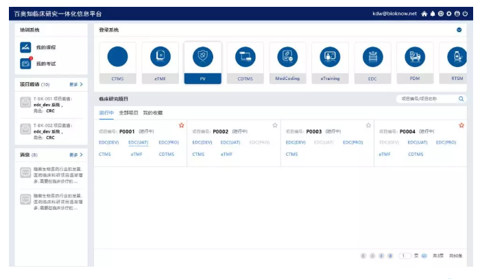Open CDTMS link under project P0004
Image resolution: width=480 pixels, height=279 pixels.
pos(416,155)
